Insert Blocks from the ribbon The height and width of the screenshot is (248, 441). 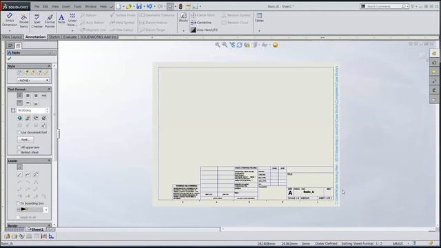click(x=183, y=17)
